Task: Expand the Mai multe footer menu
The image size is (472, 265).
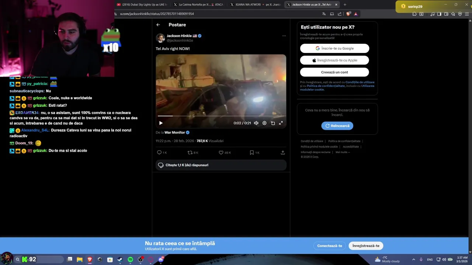Action: [x=343, y=152]
